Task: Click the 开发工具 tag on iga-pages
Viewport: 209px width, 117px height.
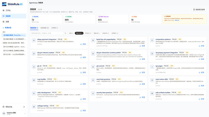Action: tap(166, 66)
